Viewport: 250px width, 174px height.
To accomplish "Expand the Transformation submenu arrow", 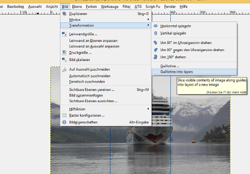I will point(148,25).
